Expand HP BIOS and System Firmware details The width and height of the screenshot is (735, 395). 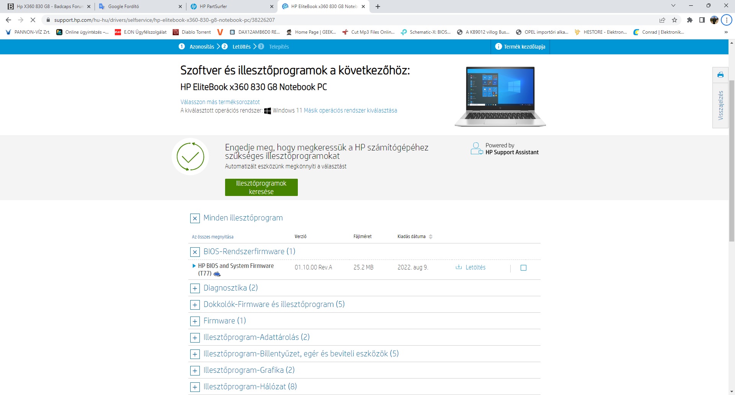coord(194,266)
